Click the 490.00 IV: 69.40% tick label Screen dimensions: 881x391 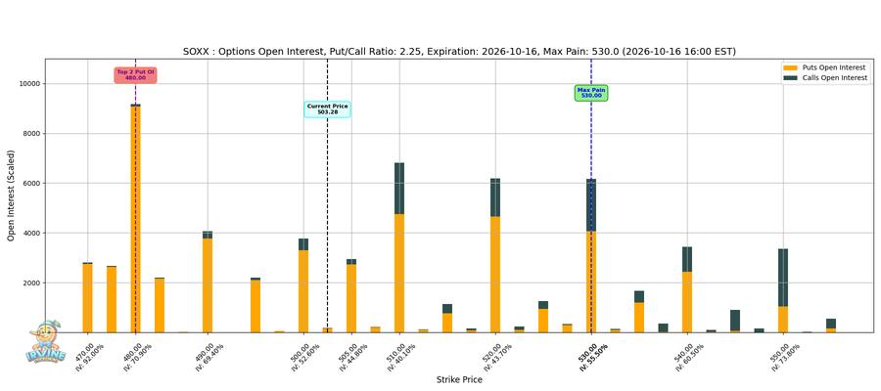pyautogui.click(x=209, y=356)
